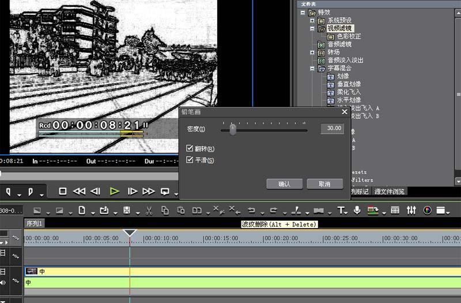Click the microphone voice-over icon

357,210
